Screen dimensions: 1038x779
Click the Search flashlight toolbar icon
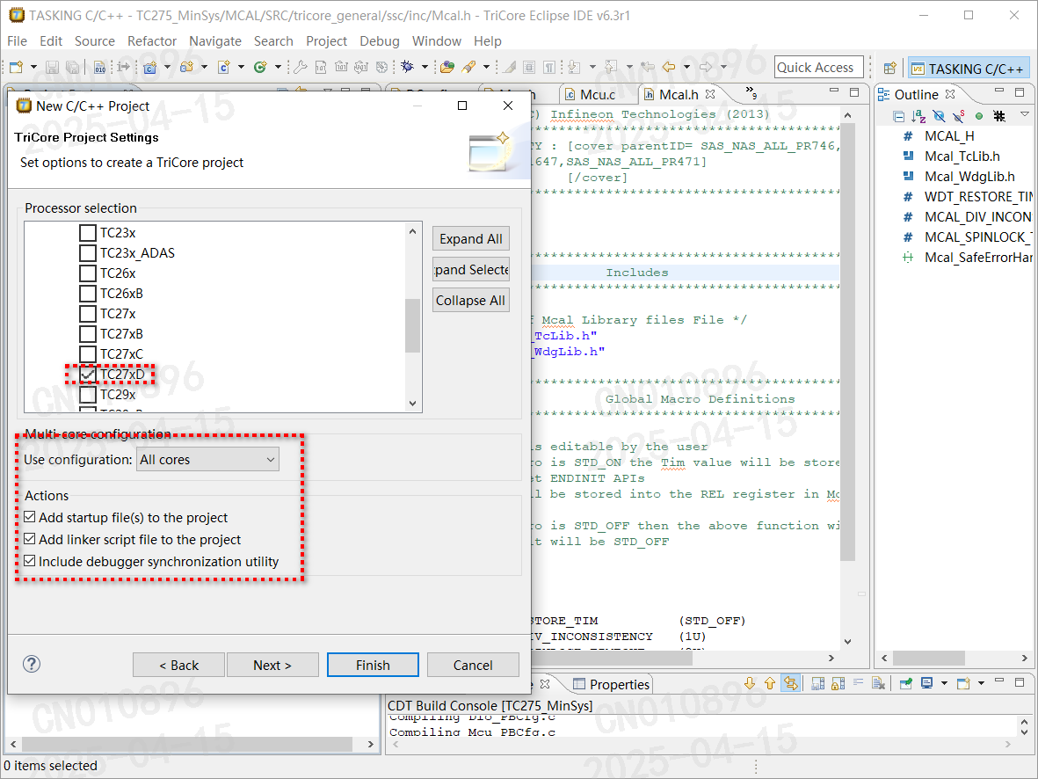(x=468, y=67)
